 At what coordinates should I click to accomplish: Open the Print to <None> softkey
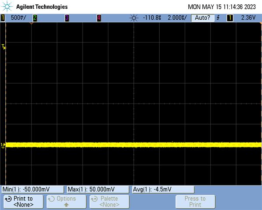tap(23, 202)
